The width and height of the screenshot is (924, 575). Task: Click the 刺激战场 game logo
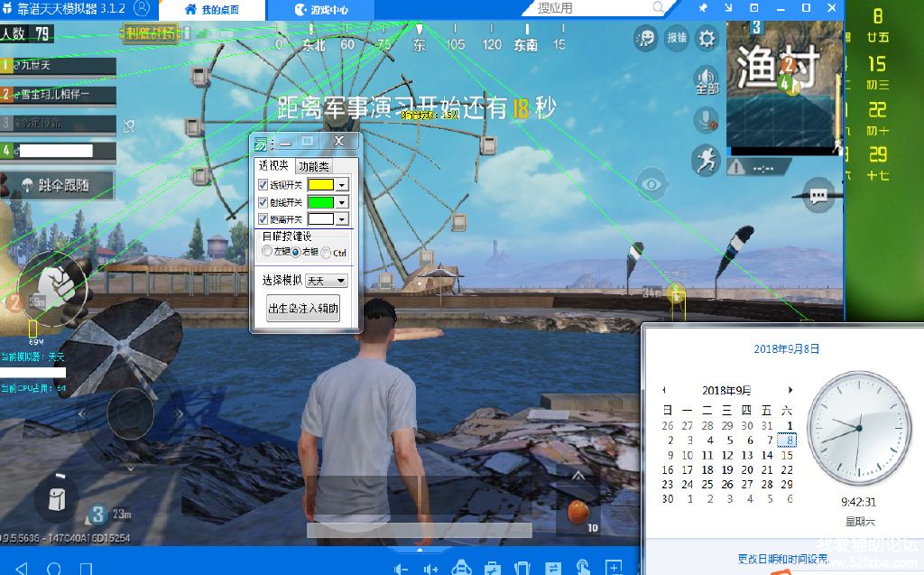(x=151, y=33)
